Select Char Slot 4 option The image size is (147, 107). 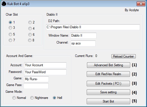[x=30, y=28]
